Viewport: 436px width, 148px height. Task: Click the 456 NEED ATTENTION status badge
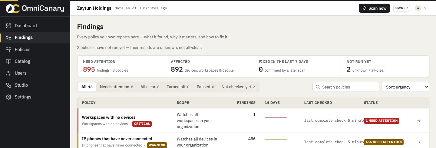click(x=384, y=142)
